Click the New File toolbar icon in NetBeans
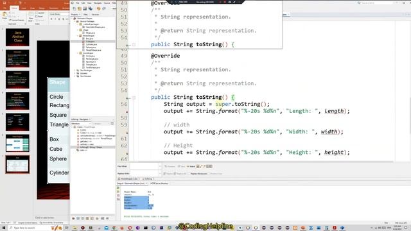The height and width of the screenshot is (231, 411). coord(74,8)
